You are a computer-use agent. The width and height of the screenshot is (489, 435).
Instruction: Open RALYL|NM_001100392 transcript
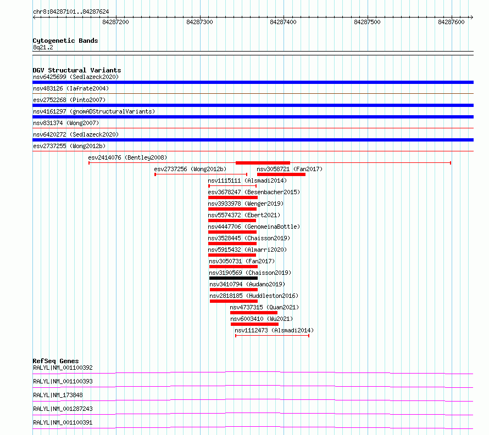(63, 368)
